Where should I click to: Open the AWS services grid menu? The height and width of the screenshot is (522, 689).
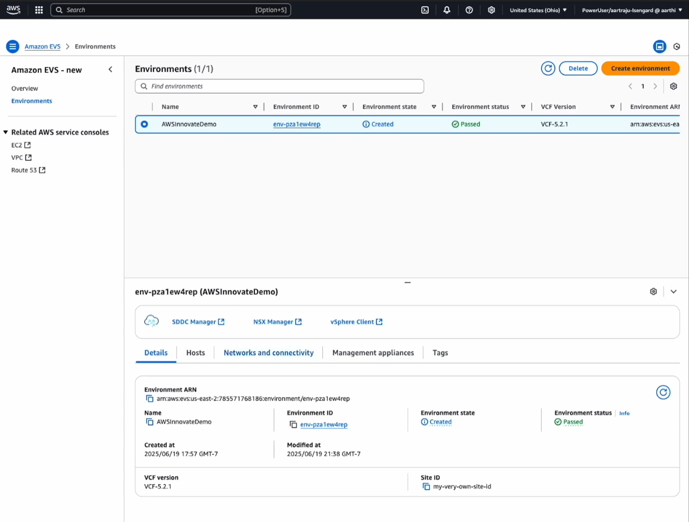point(39,10)
